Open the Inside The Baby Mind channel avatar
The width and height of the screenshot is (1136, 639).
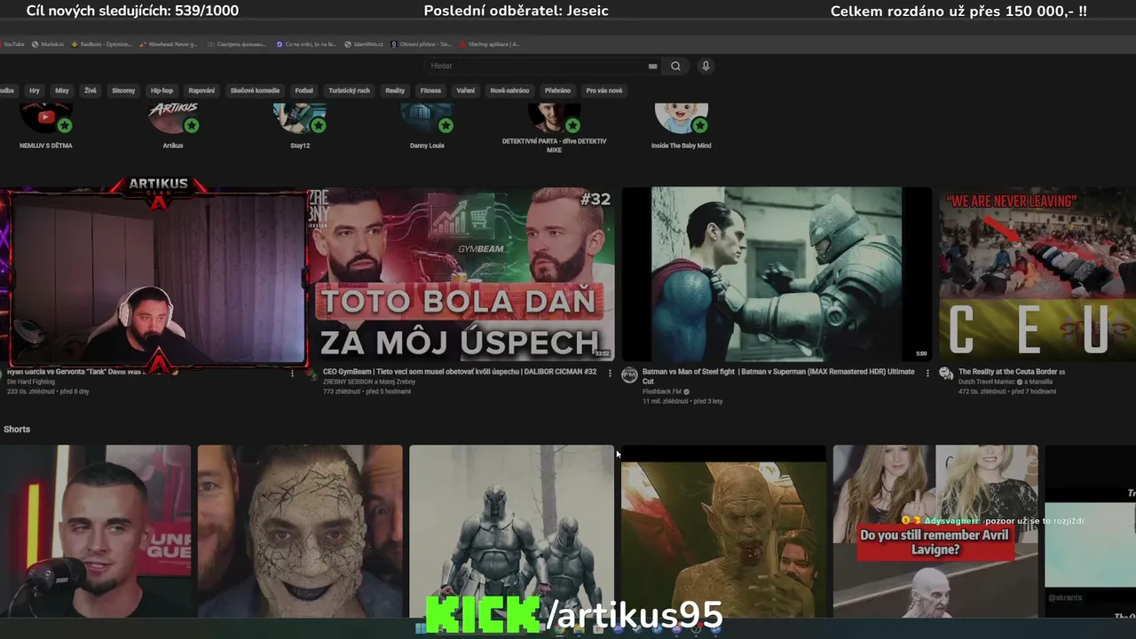click(x=682, y=118)
